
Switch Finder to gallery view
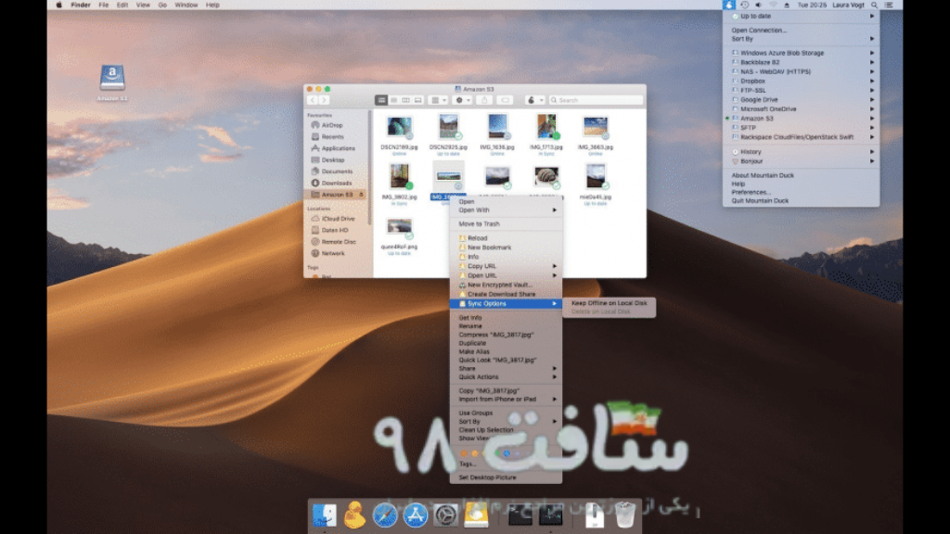(417, 100)
